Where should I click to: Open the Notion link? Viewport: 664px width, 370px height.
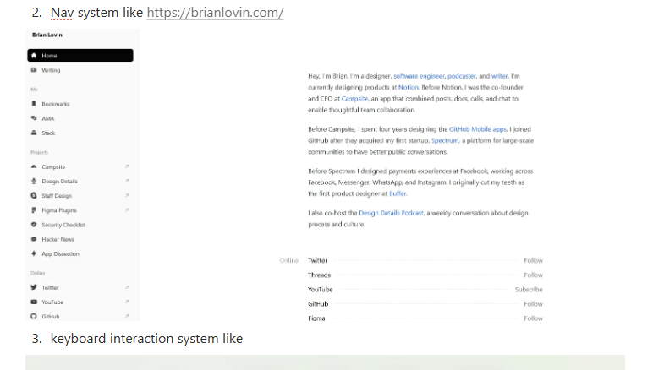(409, 87)
